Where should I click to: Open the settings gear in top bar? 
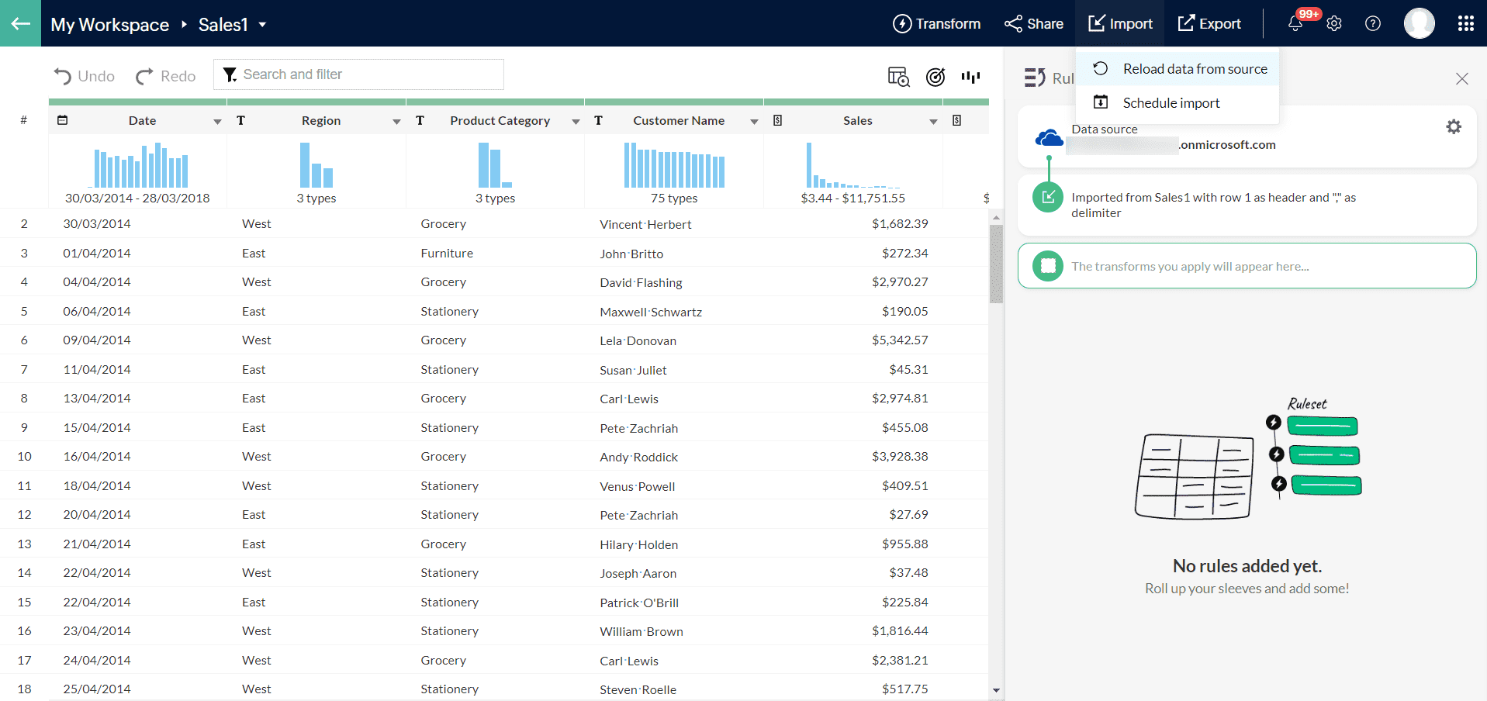click(x=1334, y=24)
